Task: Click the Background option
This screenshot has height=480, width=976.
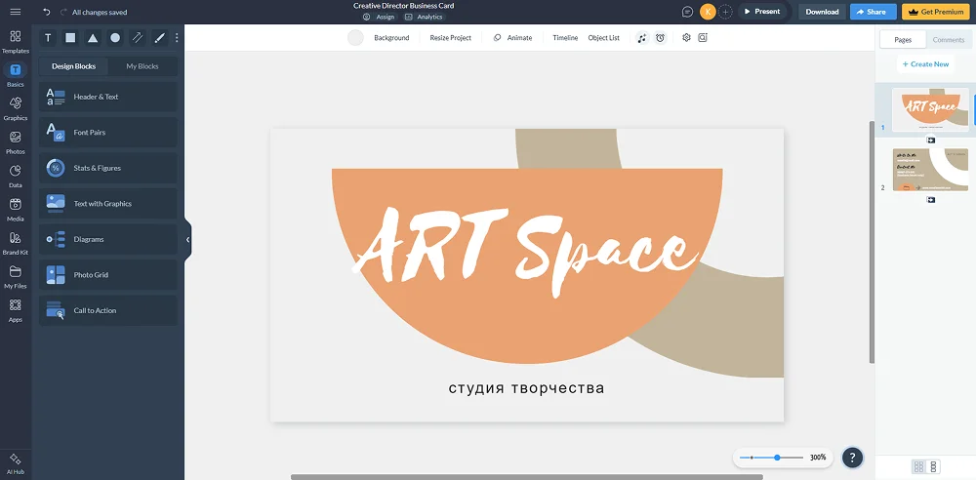Action: click(391, 38)
